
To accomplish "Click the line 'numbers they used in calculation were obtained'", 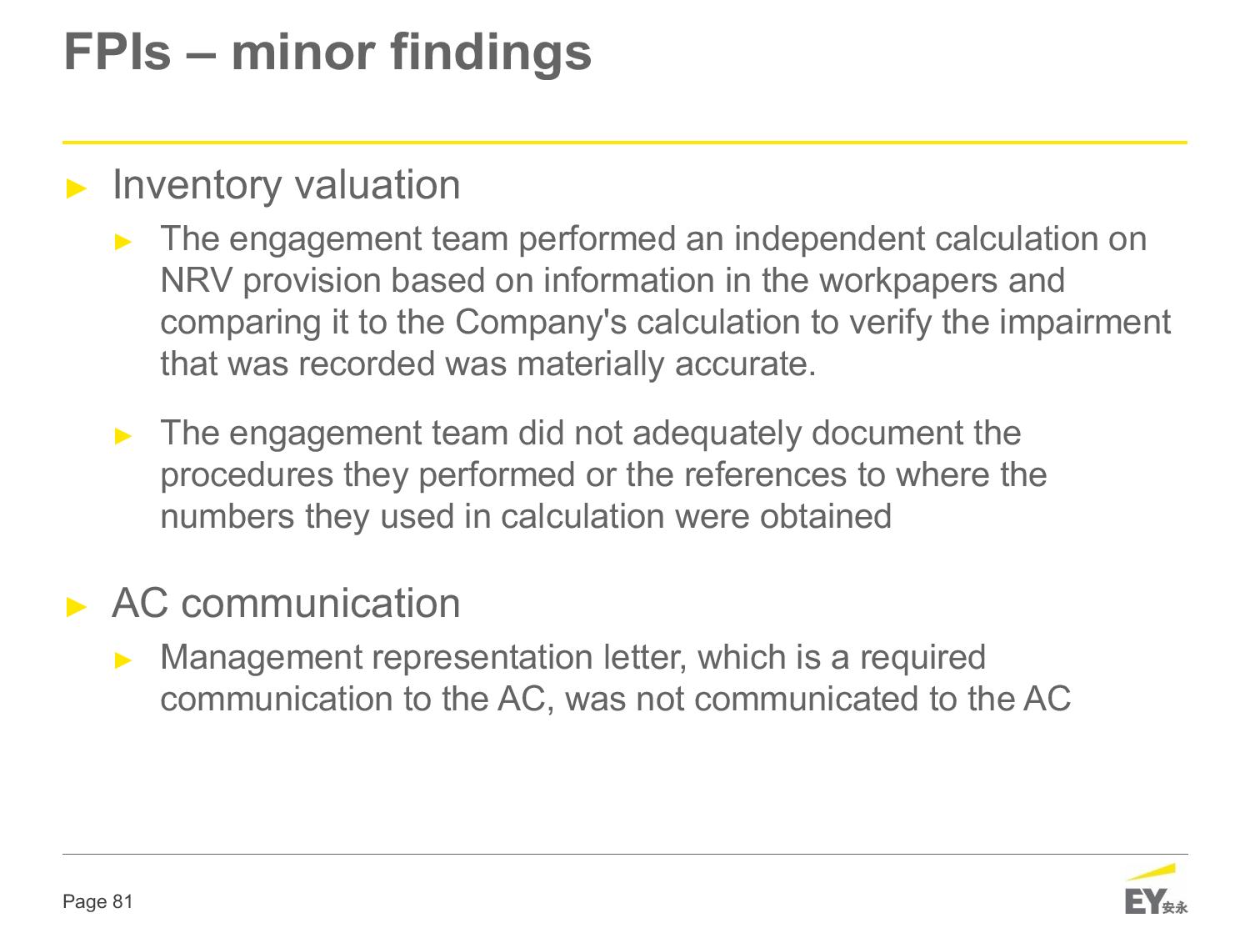I will tap(526, 517).
